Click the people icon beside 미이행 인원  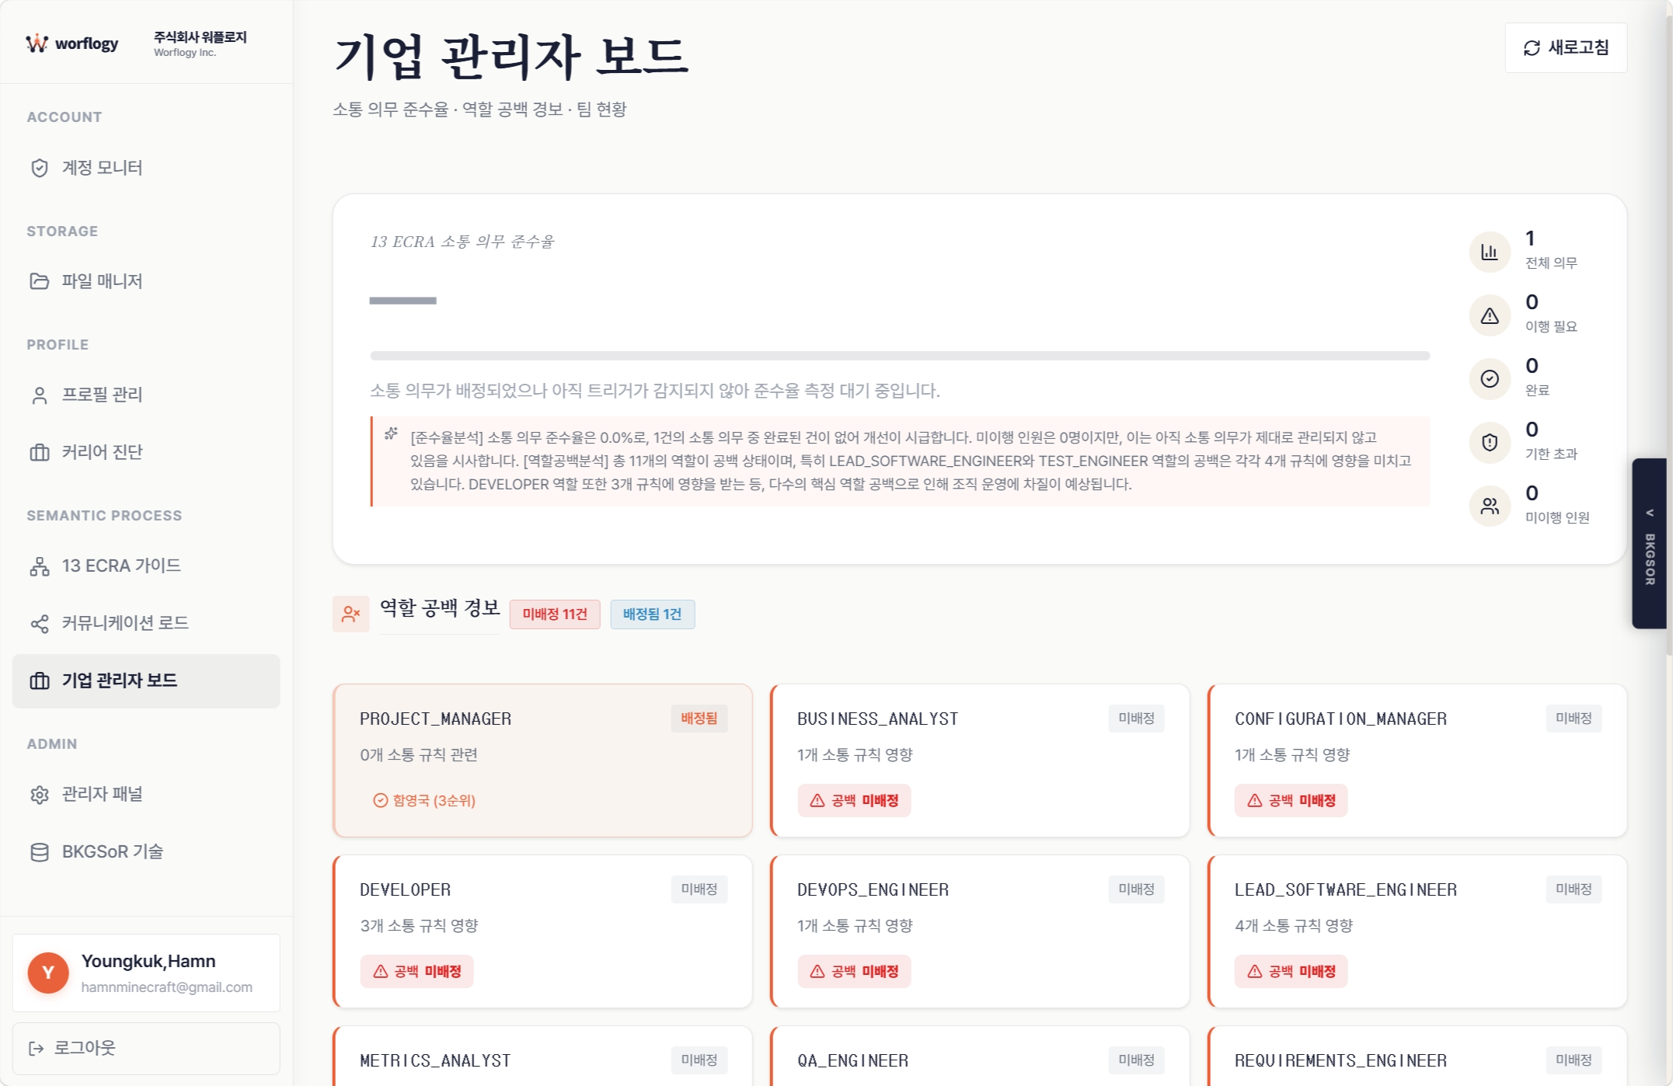click(x=1490, y=506)
